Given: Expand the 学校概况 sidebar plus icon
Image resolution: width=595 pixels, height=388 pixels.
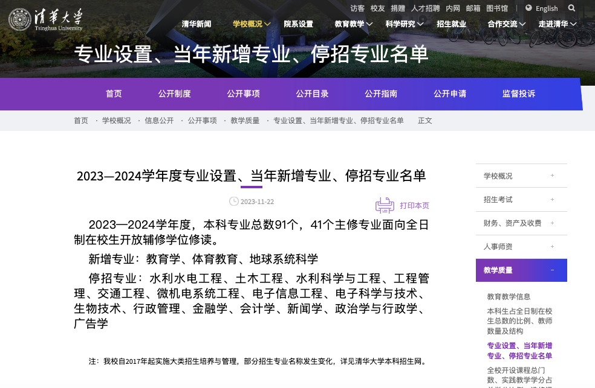Looking at the screenshot, I should point(552,176).
